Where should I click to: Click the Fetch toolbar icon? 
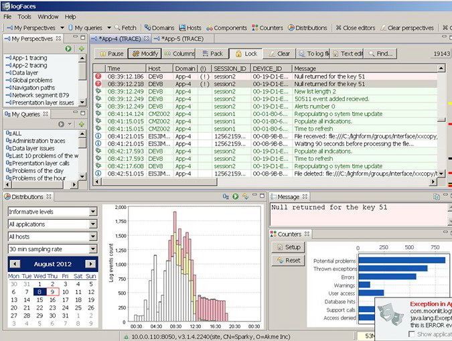pos(125,28)
